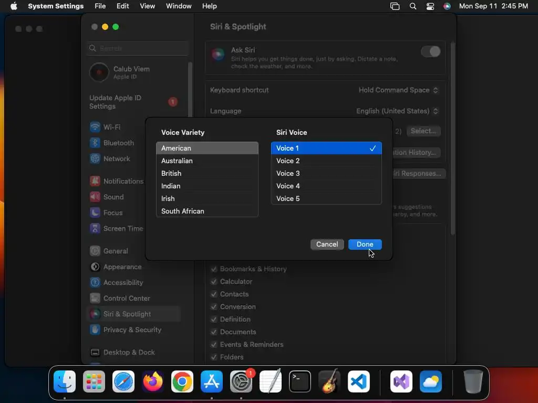Click the Select... voice button
Image resolution: width=538 pixels, height=403 pixels.
click(x=423, y=131)
